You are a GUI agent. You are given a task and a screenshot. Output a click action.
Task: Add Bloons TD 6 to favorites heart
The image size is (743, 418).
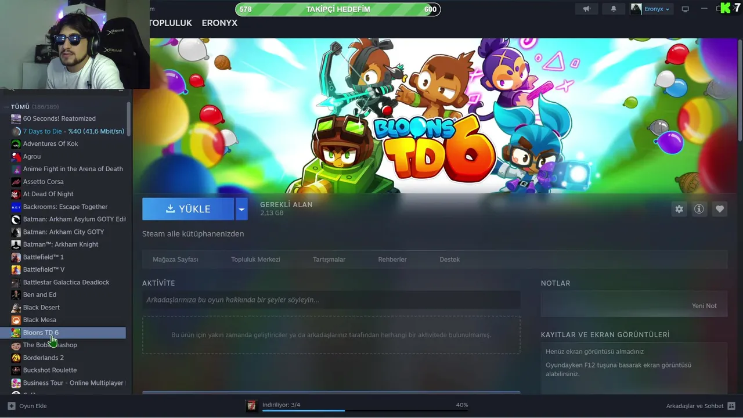click(x=720, y=209)
